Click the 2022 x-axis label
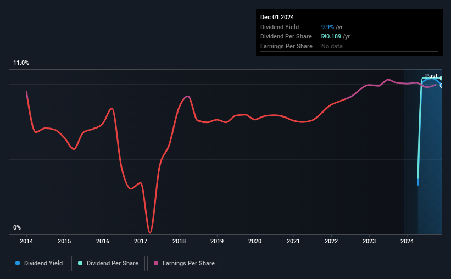This screenshot has height=279, width=451. coord(331,241)
